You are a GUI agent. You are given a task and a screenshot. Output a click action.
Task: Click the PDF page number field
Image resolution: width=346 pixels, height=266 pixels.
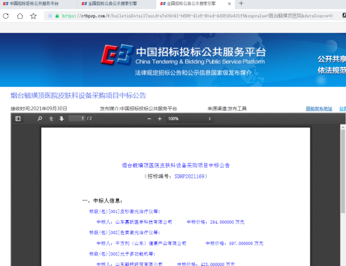pyautogui.click(x=77, y=118)
